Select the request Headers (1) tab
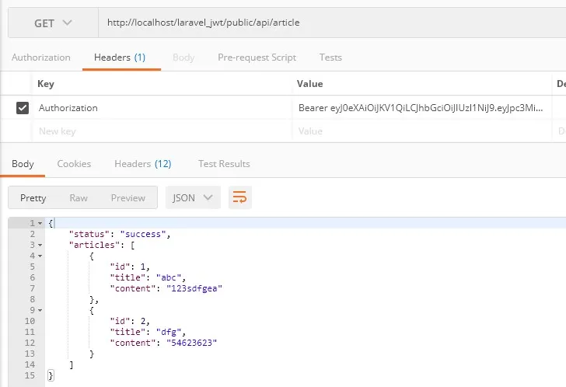566x387 pixels. (120, 58)
